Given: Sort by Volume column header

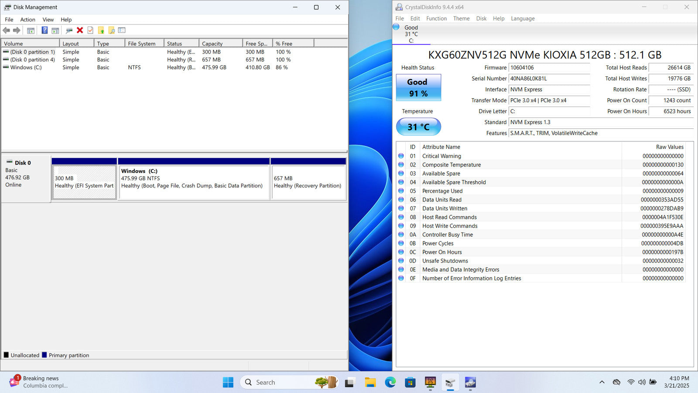Looking at the screenshot, I should pos(31,43).
